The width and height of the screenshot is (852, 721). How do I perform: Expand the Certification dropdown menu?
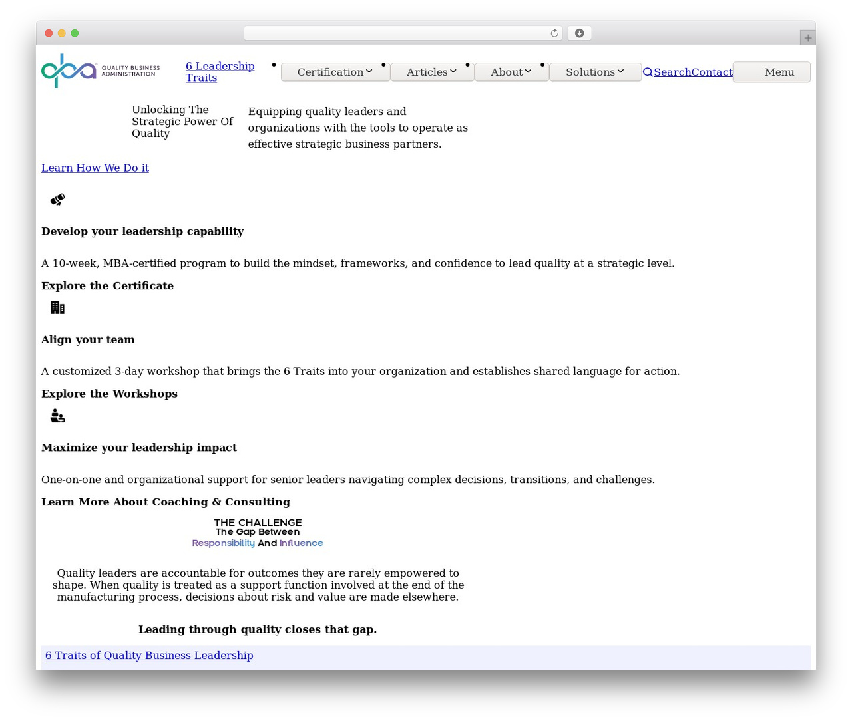[x=335, y=72]
